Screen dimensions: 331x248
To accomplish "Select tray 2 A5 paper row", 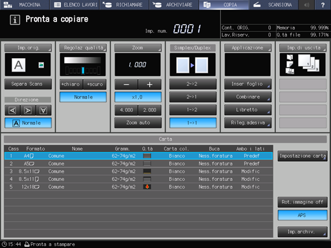I will click(x=138, y=164).
